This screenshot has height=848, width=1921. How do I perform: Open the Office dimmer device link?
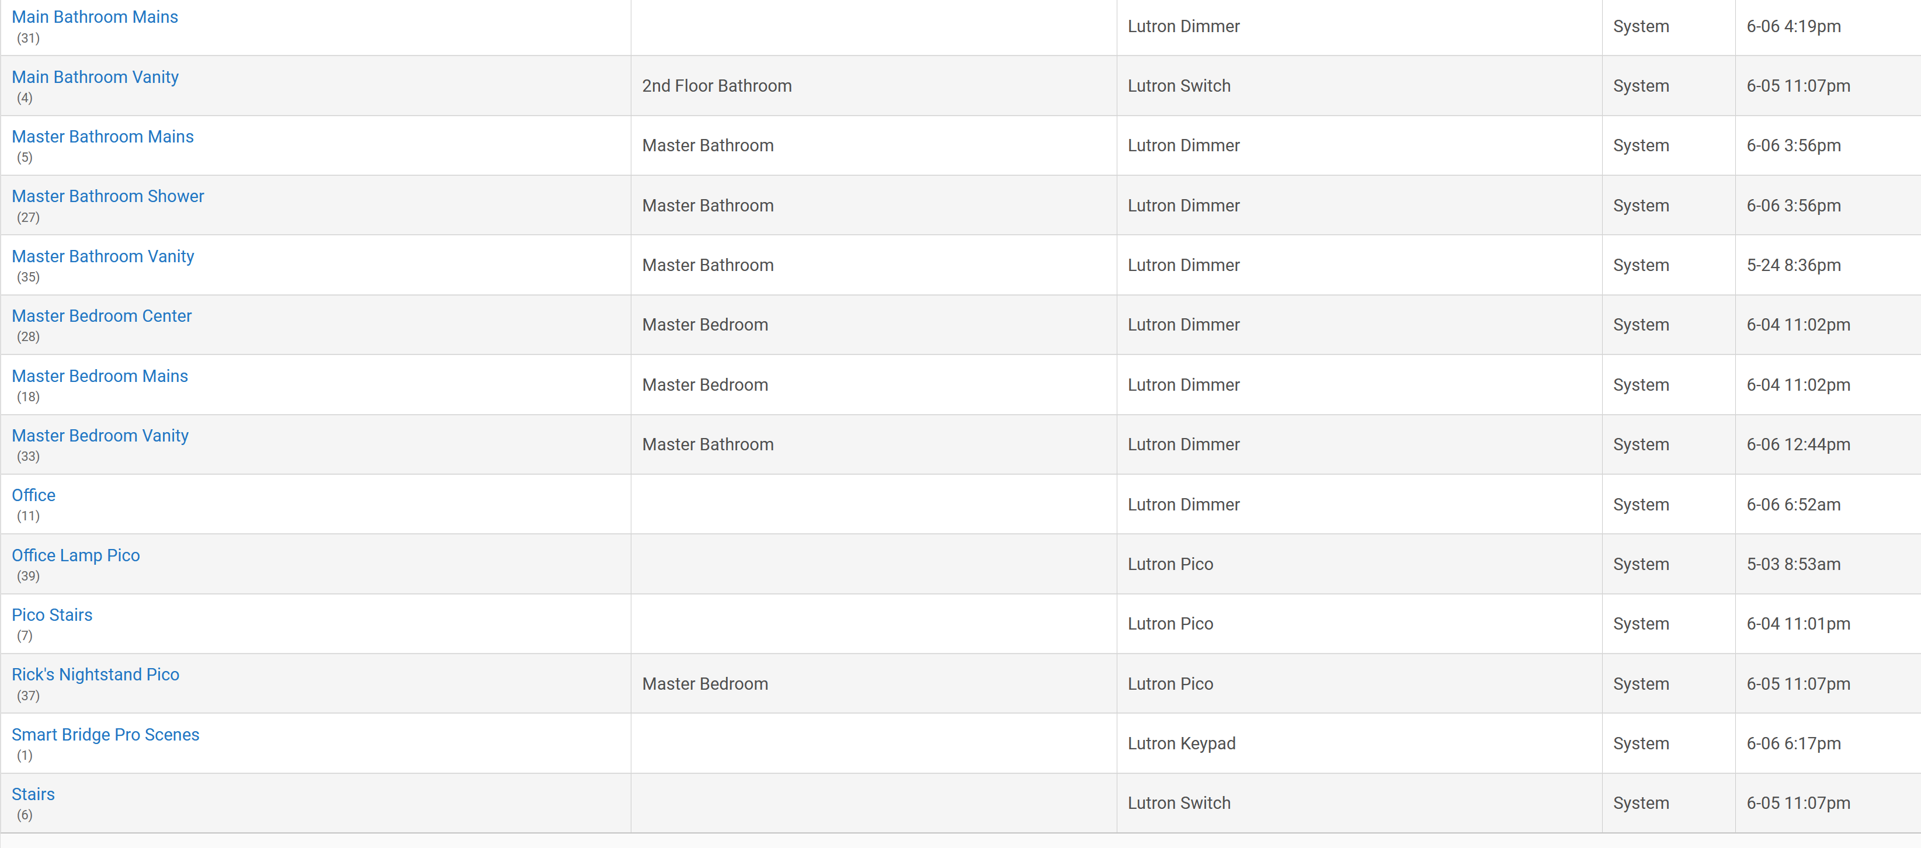click(33, 495)
